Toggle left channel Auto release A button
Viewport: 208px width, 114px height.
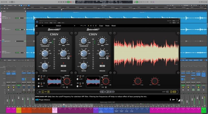coord(68,58)
